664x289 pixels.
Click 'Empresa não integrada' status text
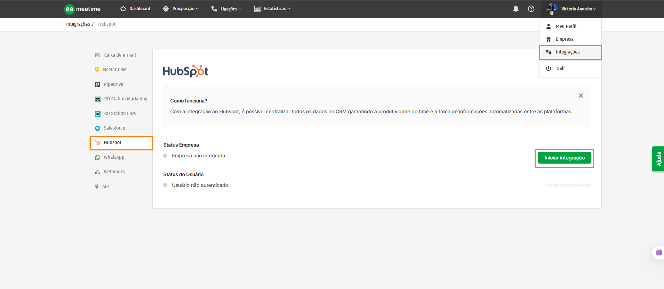pyautogui.click(x=198, y=156)
